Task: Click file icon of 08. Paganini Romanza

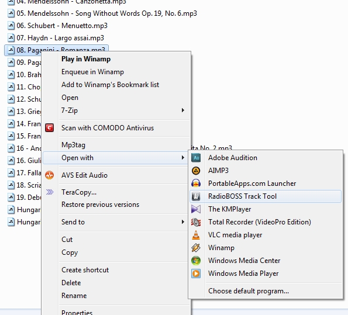Action: [11, 50]
